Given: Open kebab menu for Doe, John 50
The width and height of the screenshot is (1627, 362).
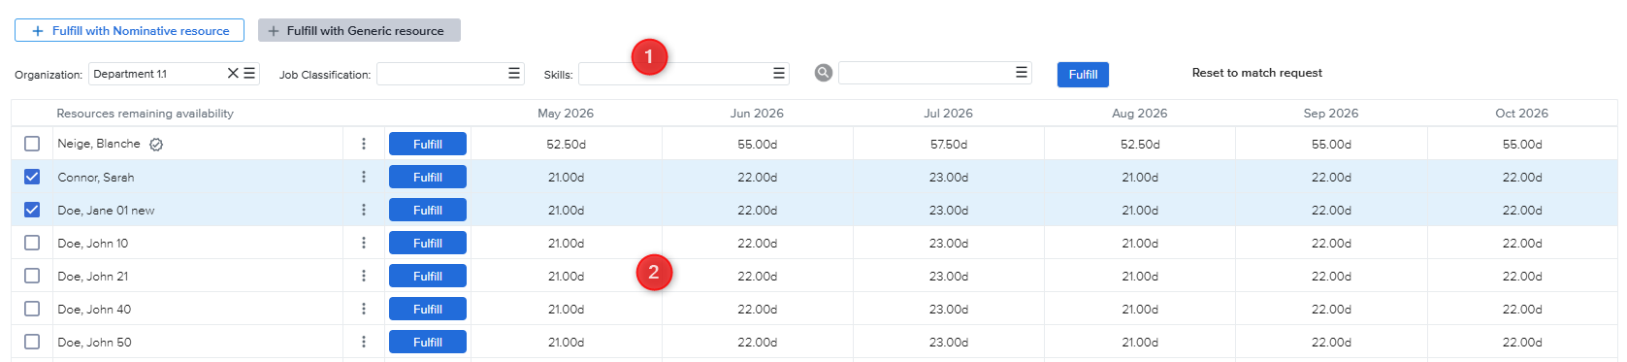Looking at the screenshot, I should click(364, 342).
